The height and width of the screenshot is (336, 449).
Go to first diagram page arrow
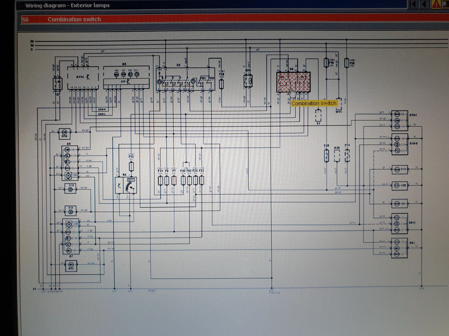click(413, 4)
